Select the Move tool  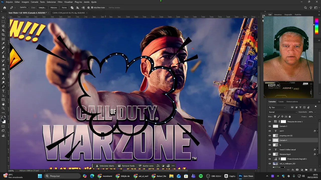(3, 17)
